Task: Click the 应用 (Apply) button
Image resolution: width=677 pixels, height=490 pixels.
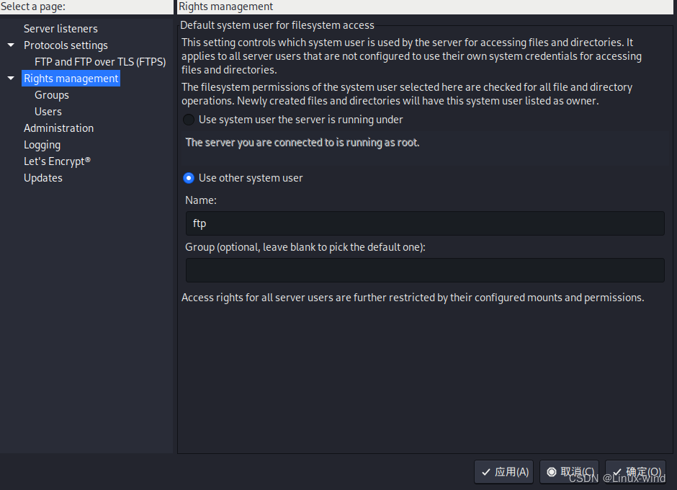Action: pos(503,472)
